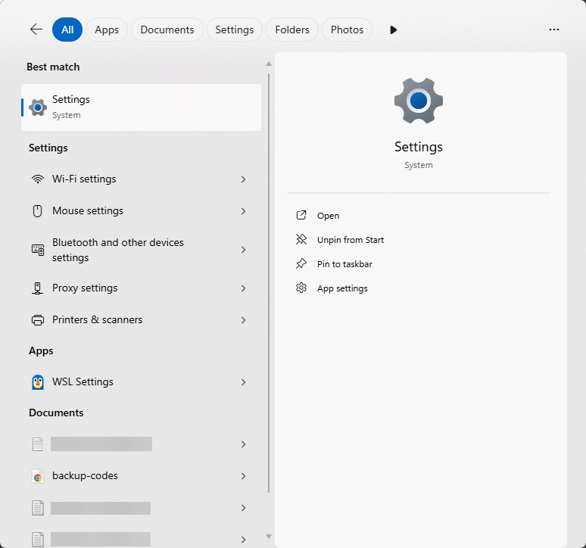
Task: Click the results list scrollbar thumb
Action: (x=268, y=283)
